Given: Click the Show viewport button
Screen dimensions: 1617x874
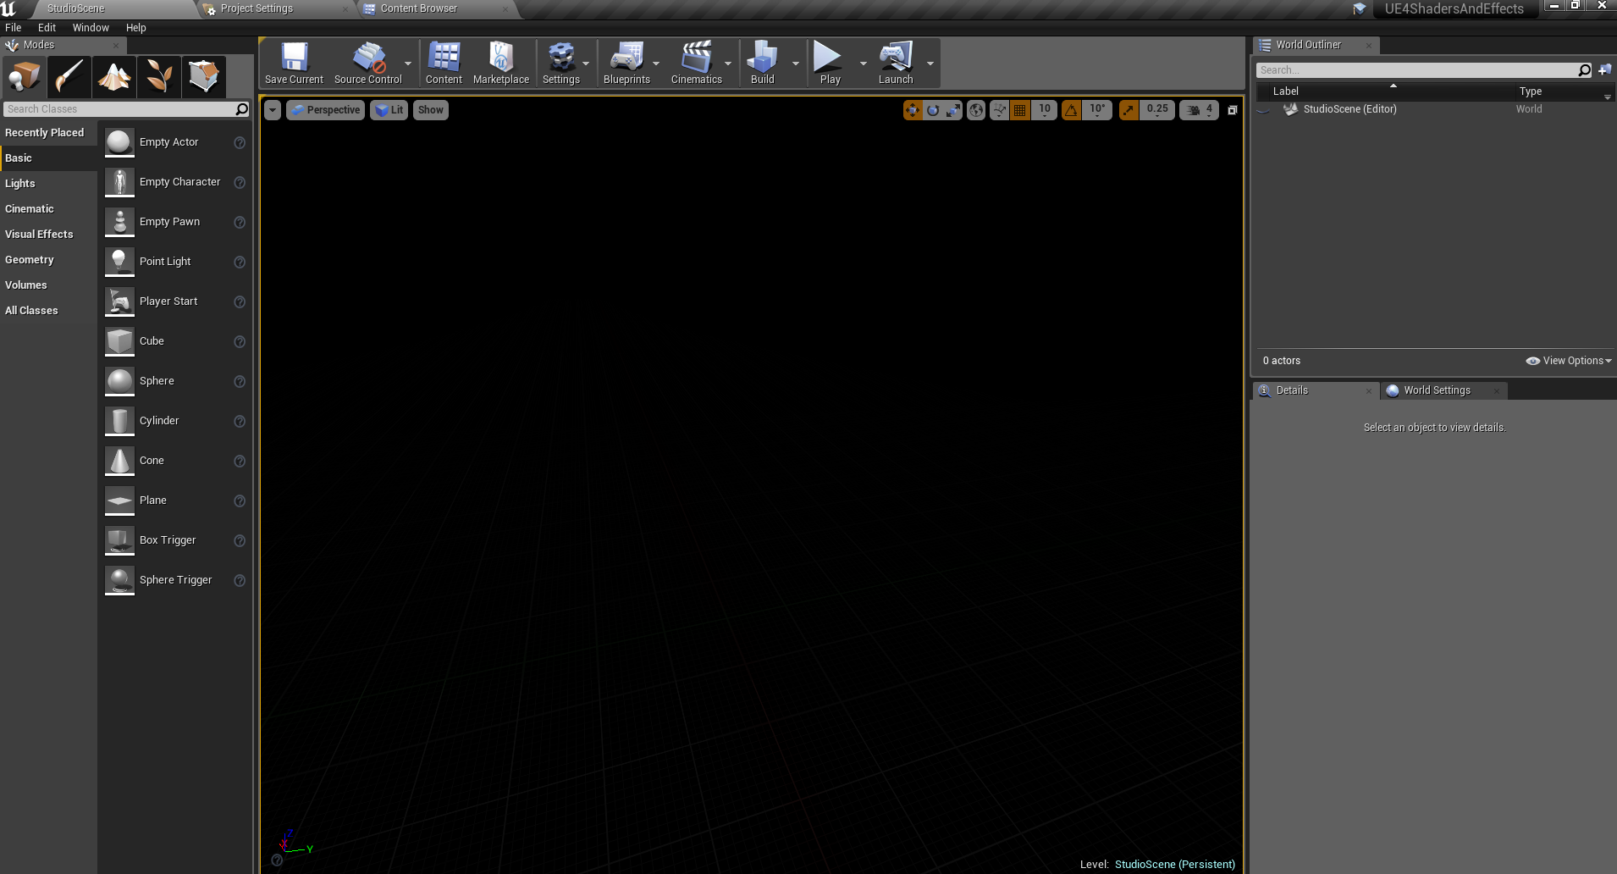Looking at the screenshot, I should coord(430,110).
